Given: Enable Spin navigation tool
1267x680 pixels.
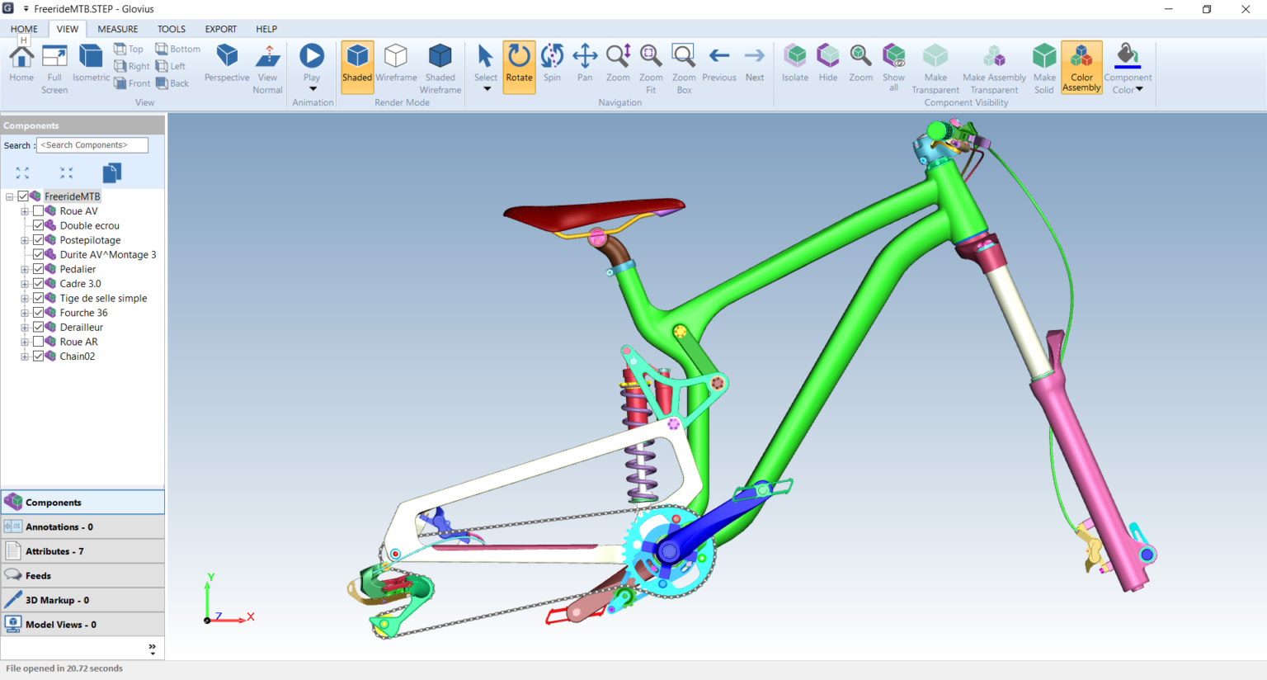Looking at the screenshot, I should [x=552, y=58].
